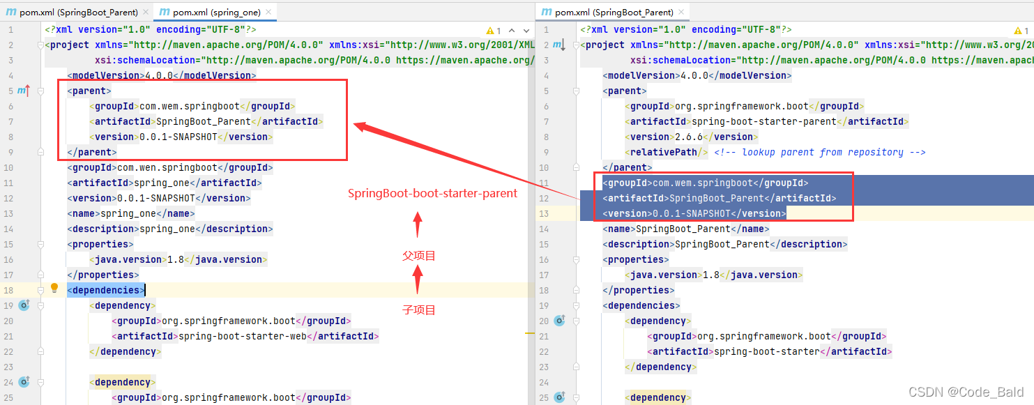Click the dependency gutter icon on right line 20
1034x405 pixels.
(x=559, y=321)
